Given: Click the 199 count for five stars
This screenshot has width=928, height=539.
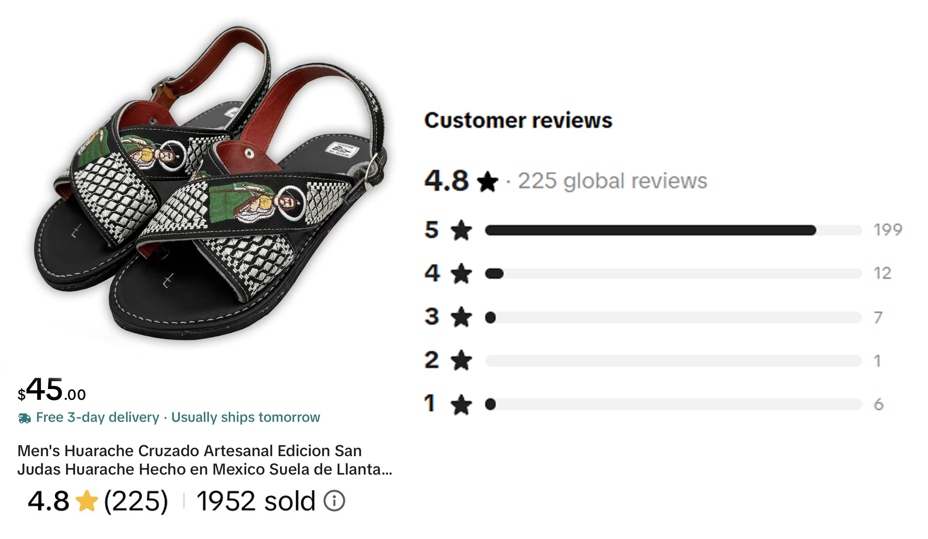Looking at the screenshot, I should [x=887, y=230].
